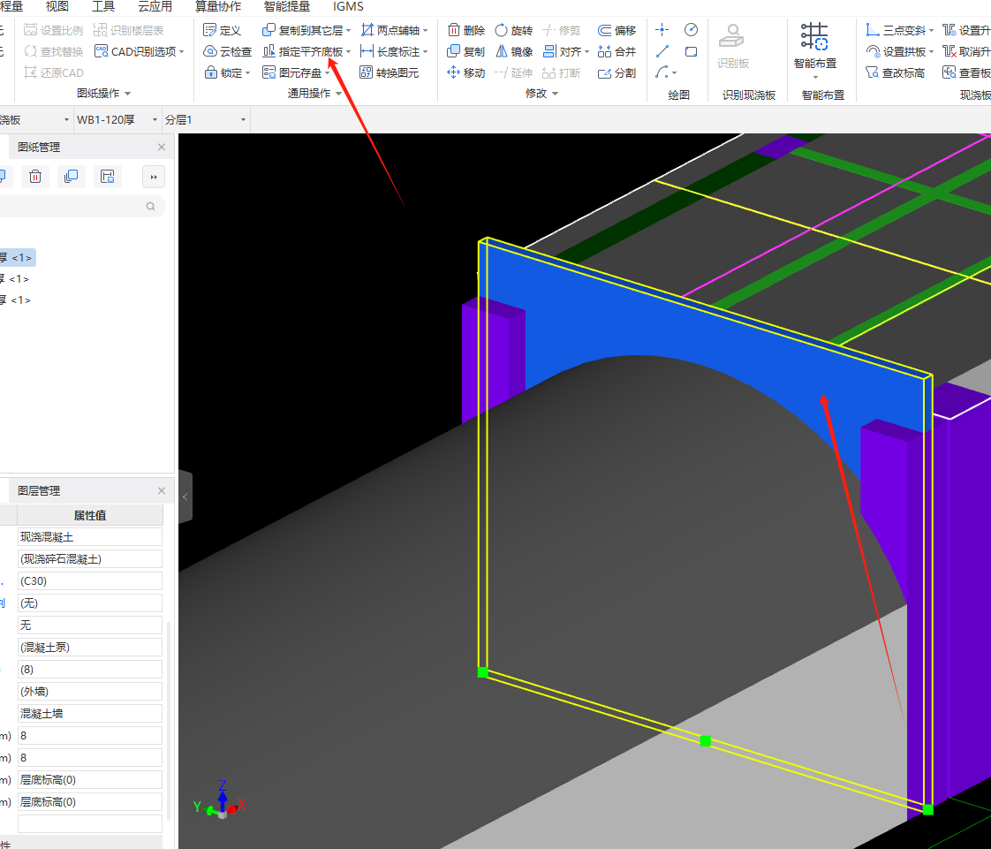Click the more-tools chevron in 图纸管理 panel
This screenshot has height=849, width=991.
154,177
